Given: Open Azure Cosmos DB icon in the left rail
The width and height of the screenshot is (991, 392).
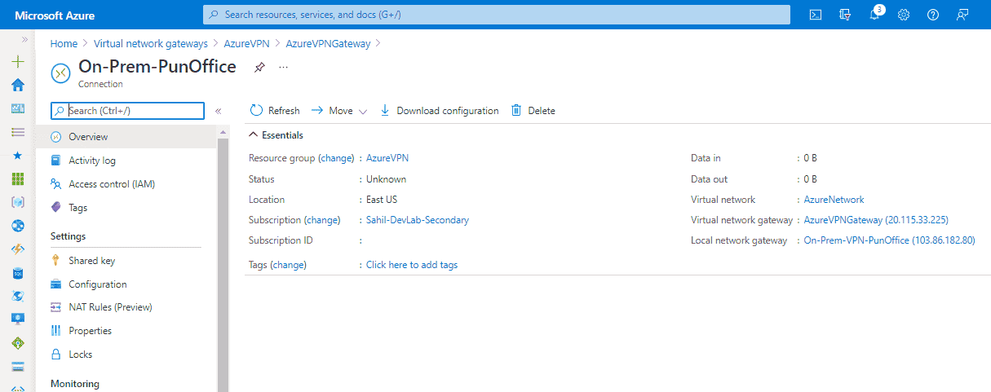Looking at the screenshot, I should click(18, 296).
